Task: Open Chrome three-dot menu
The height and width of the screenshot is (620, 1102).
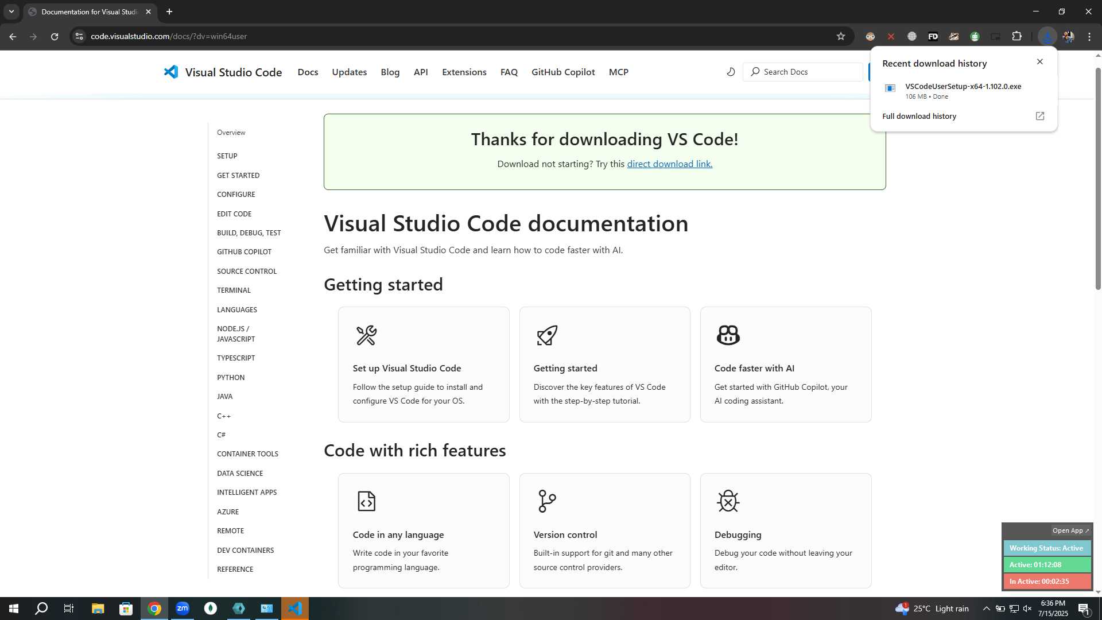Action: point(1089,36)
